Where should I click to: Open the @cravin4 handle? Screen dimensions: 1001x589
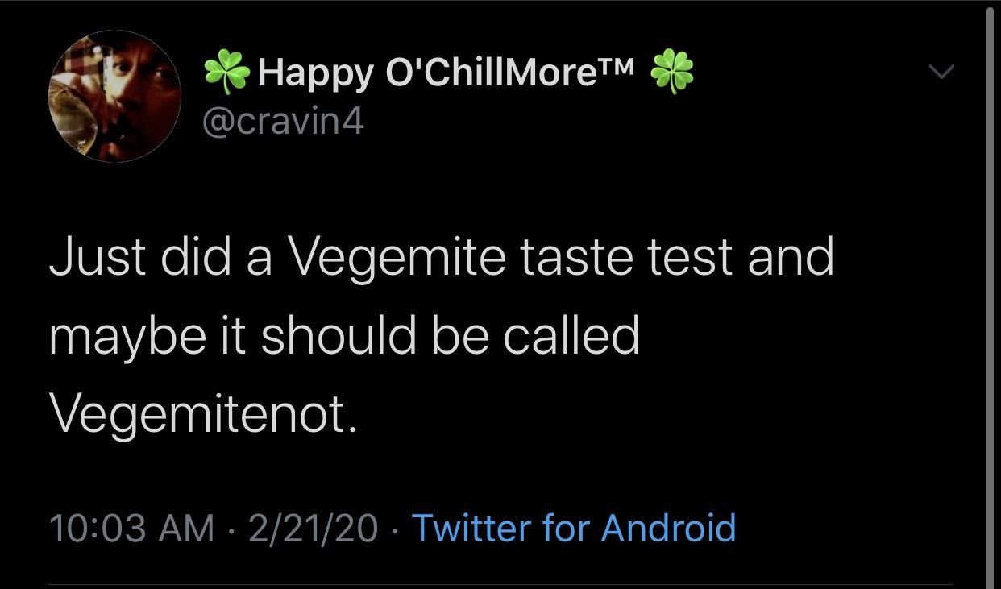click(284, 121)
